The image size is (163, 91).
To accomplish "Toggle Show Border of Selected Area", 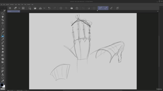I will coord(94,8).
